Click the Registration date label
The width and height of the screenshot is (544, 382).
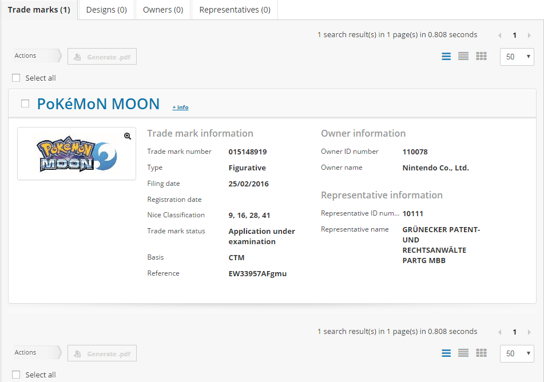click(x=174, y=200)
